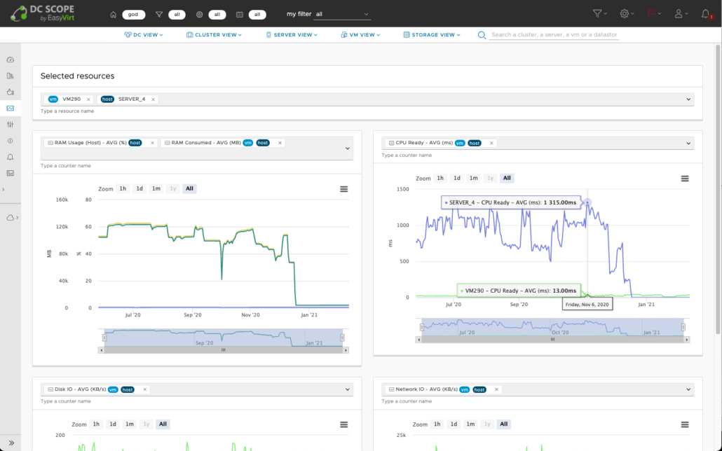722x451 pixels.
Task: Open the red flag language menu
Action: [654, 14]
